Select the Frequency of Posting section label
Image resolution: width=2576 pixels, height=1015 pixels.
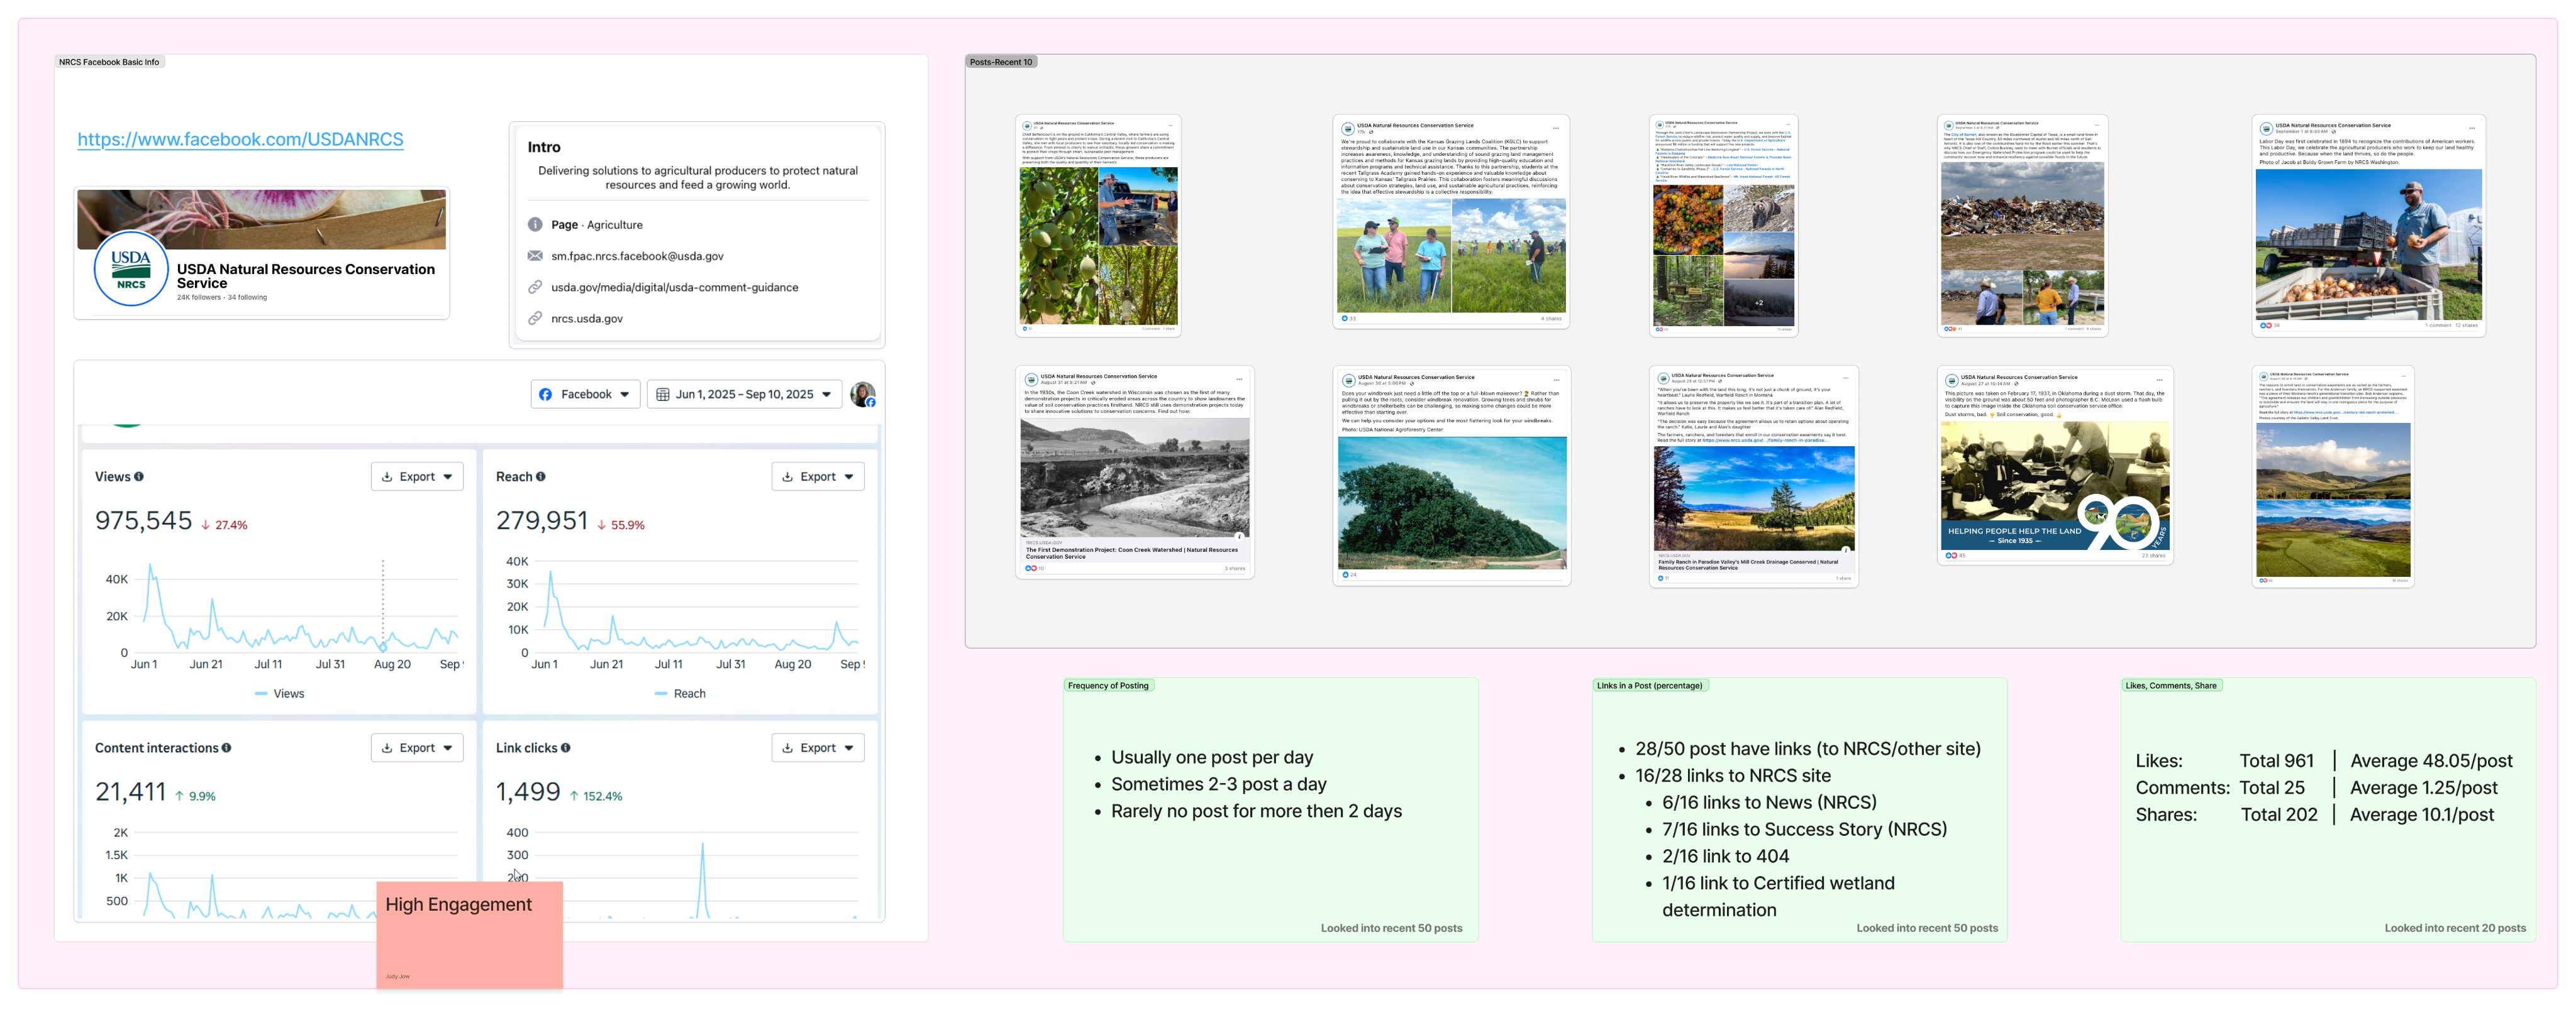[x=1108, y=685]
